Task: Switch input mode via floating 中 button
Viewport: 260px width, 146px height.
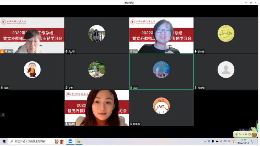Action: (x=237, y=135)
